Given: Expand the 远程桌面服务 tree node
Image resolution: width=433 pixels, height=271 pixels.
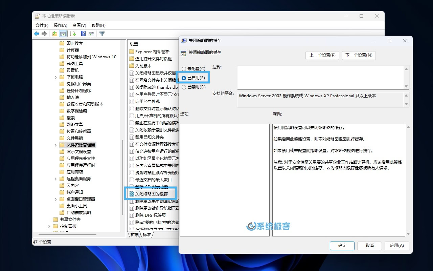Looking at the screenshot, I should (x=56, y=179).
